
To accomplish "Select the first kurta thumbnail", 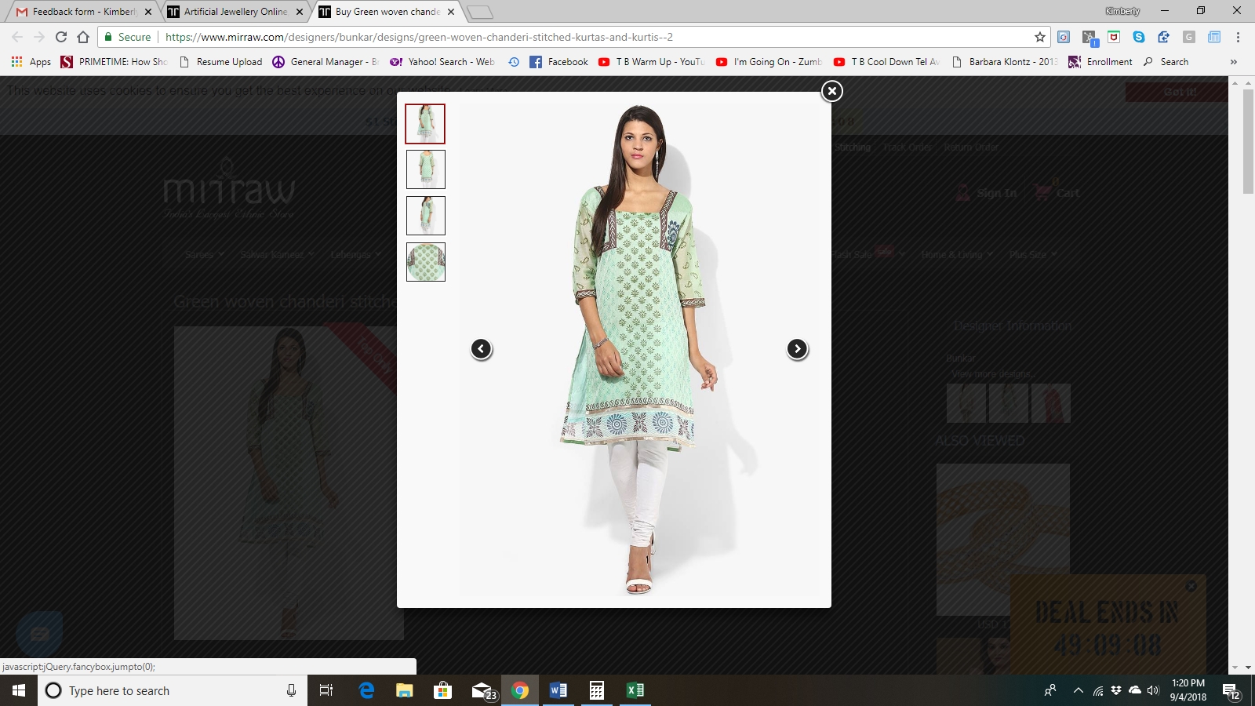I will (x=425, y=124).
